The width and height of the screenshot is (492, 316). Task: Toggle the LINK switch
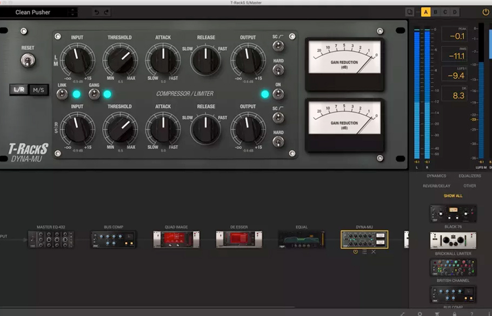(x=62, y=94)
